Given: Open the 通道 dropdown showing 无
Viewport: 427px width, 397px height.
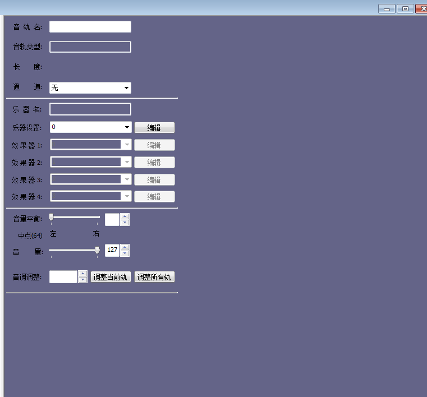Looking at the screenshot, I should coord(90,88).
